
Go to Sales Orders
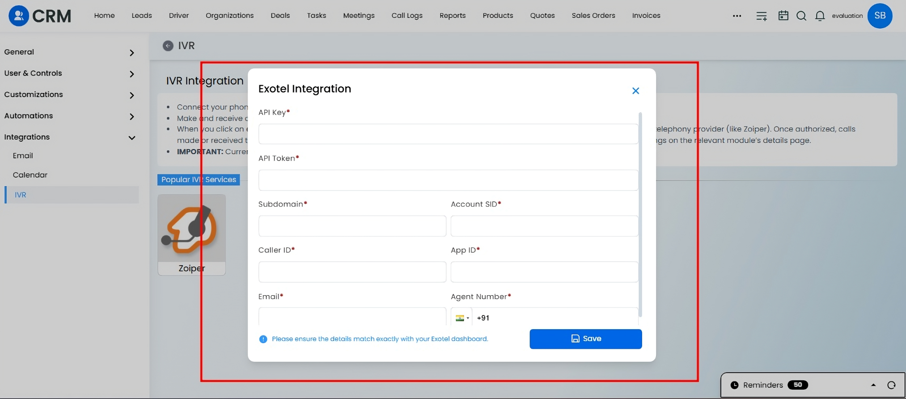coord(593,16)
